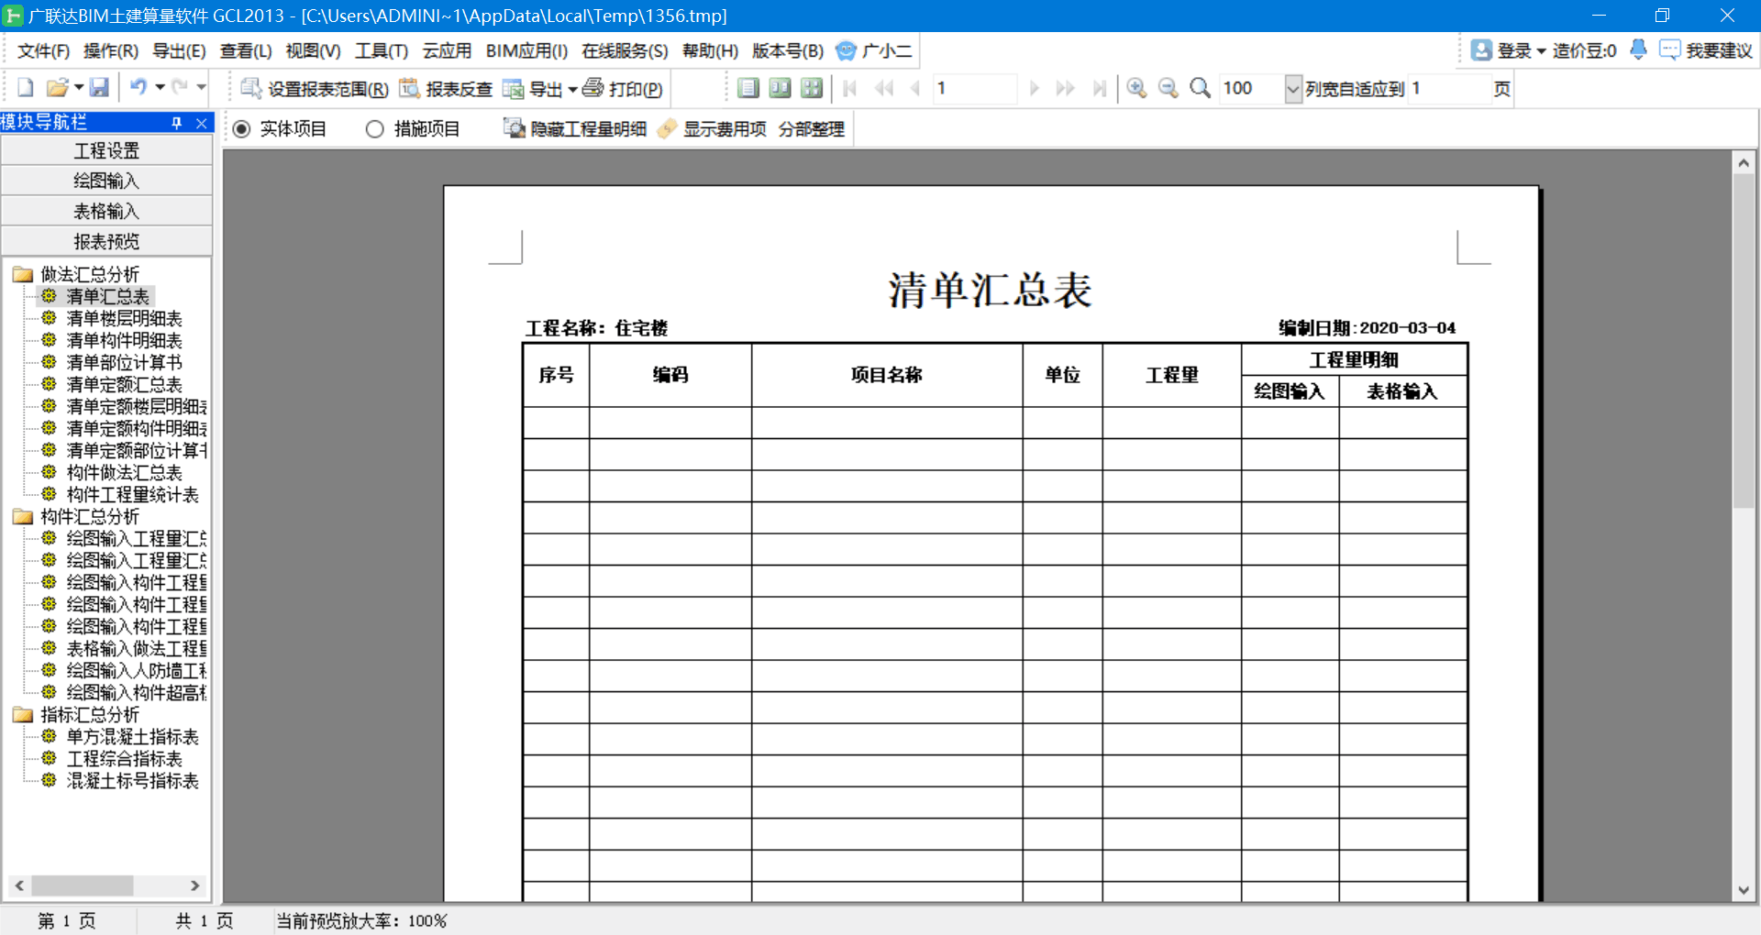1761x935 pixels.
Task: Open the 操作(R) menu
Action: point(111,50)
